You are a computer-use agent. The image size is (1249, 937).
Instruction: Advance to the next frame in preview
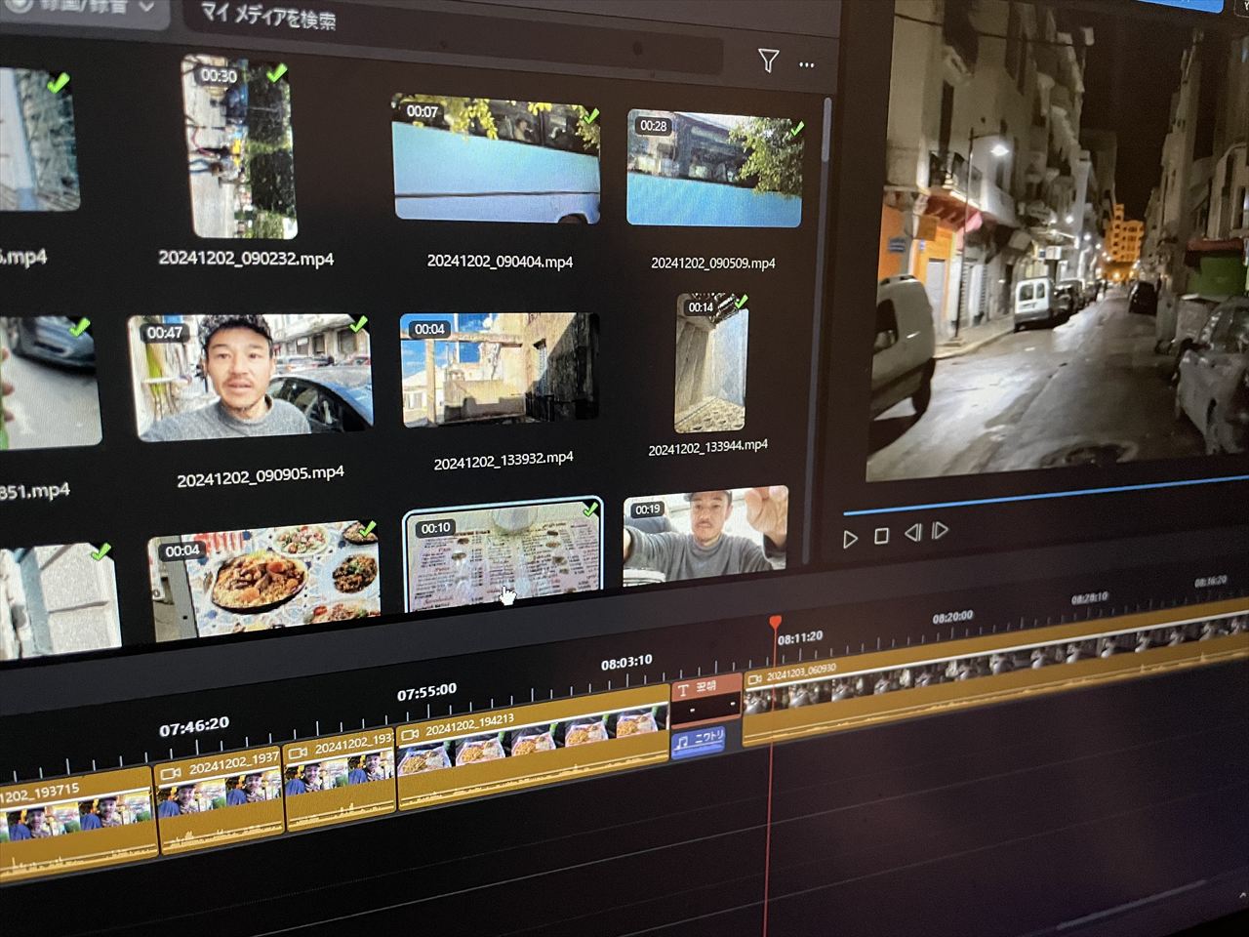(x=941, y=530)
